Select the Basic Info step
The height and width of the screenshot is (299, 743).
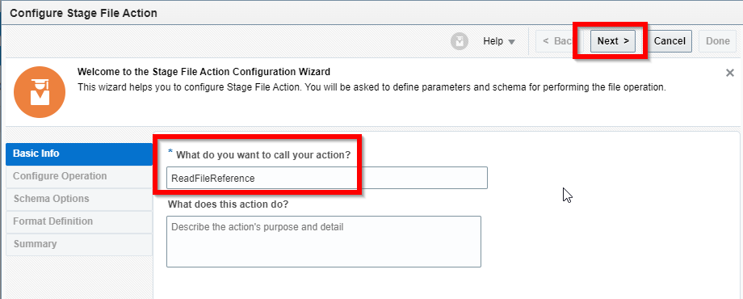point(79,154)
